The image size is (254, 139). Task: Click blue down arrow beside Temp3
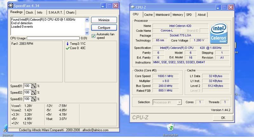coord(68,43)
